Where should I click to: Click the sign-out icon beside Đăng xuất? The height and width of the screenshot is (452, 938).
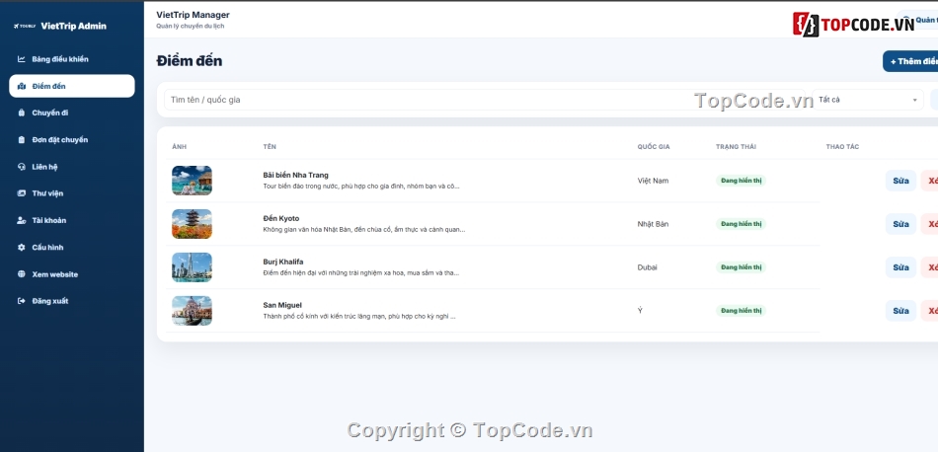pos(22,301)
